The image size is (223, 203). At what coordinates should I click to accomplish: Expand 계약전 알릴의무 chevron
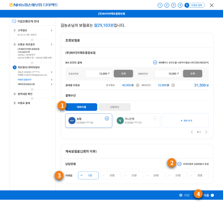tap(52, 80)
